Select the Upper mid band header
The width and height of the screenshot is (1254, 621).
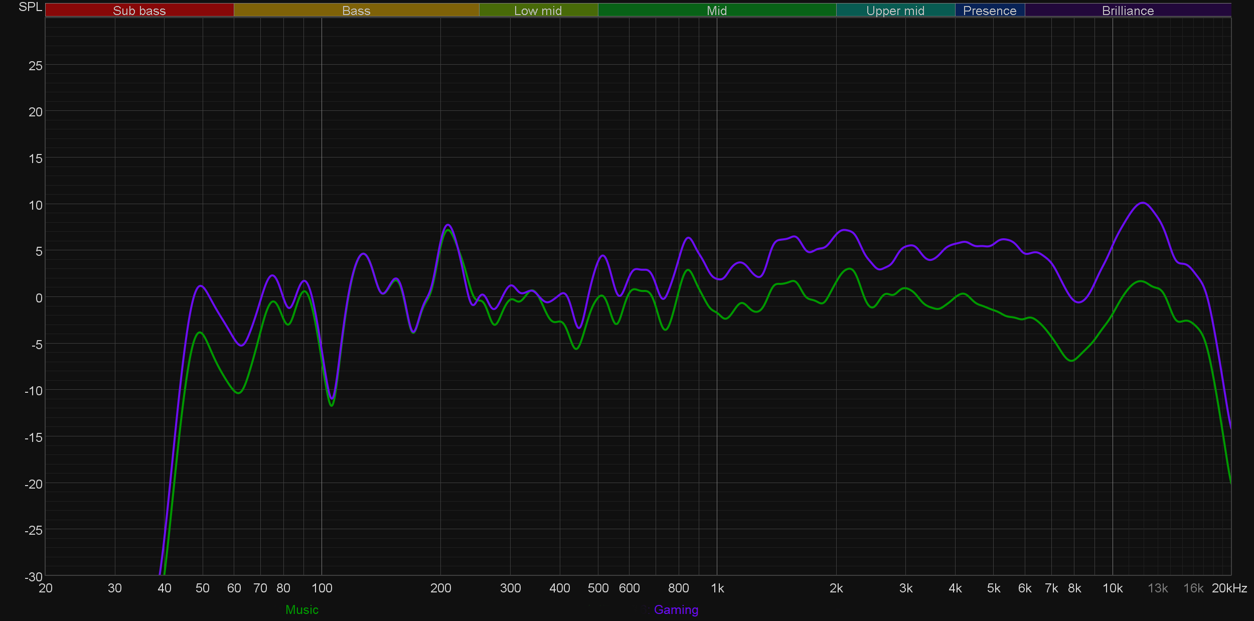click(x=895, y=11)
